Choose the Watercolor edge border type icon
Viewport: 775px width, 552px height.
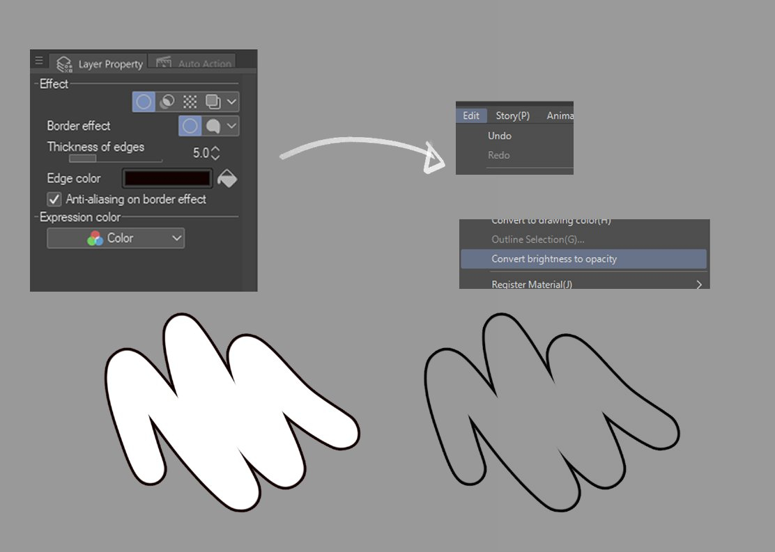213,126
